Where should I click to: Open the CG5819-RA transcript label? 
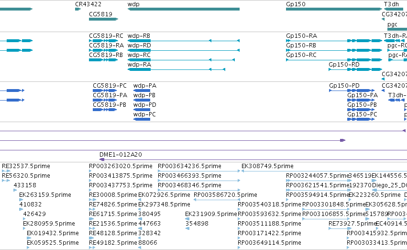coord(106,45)
